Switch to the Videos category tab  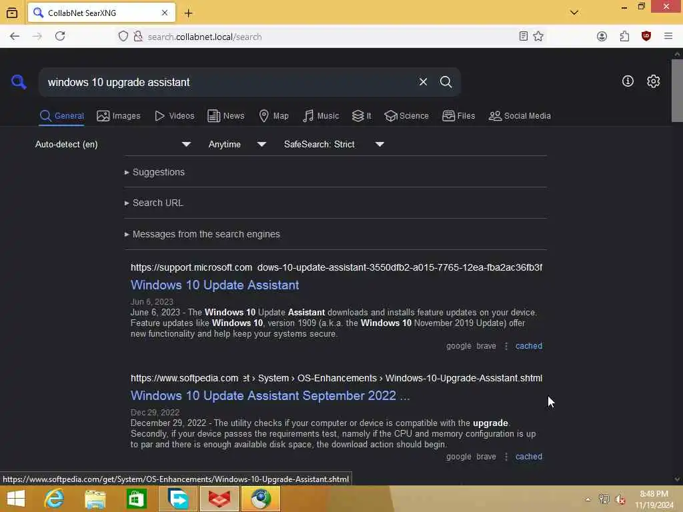pyautogui.click(x=174, y=116)
